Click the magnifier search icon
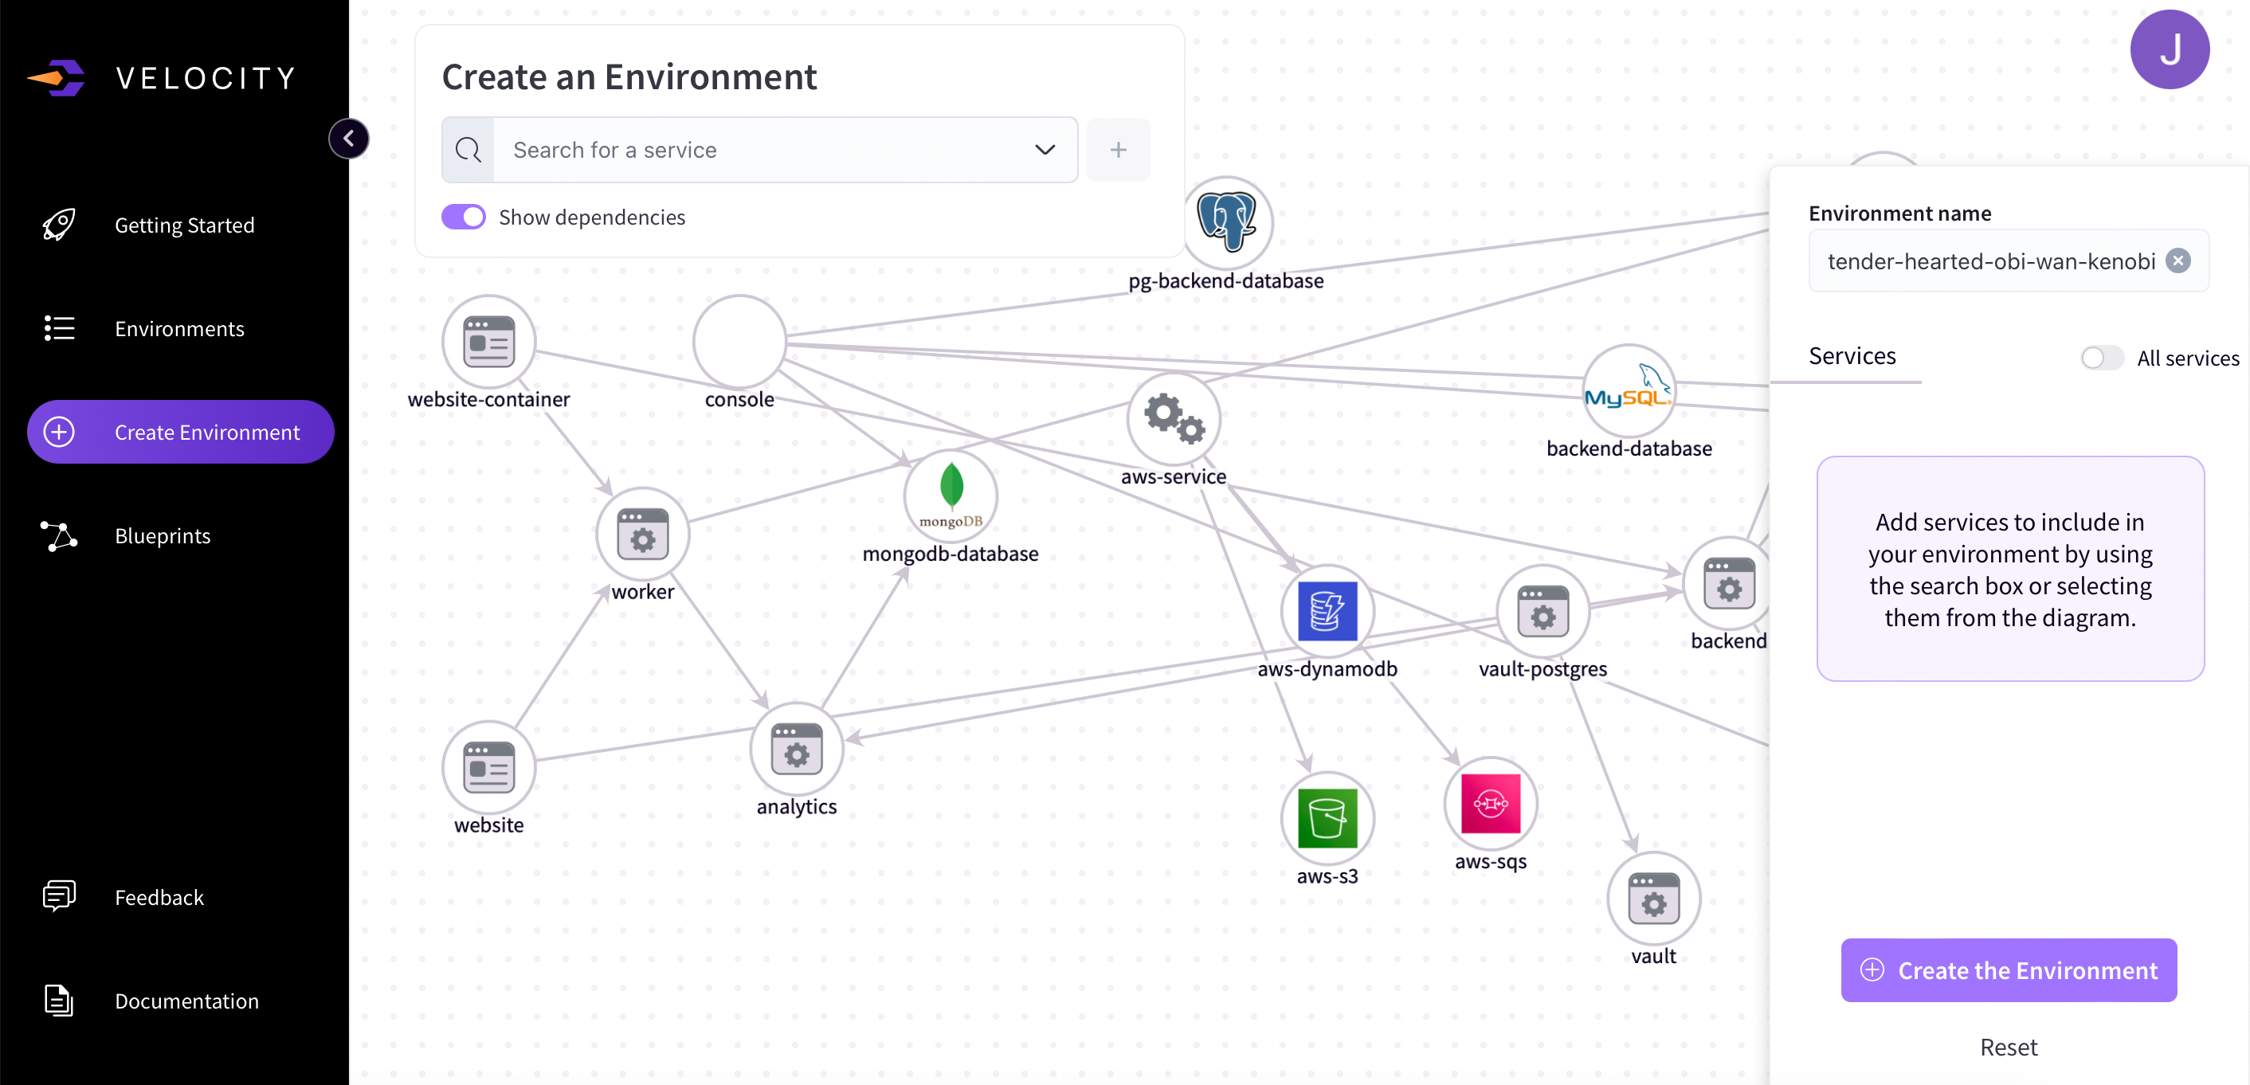 click(x=468, y=150)
